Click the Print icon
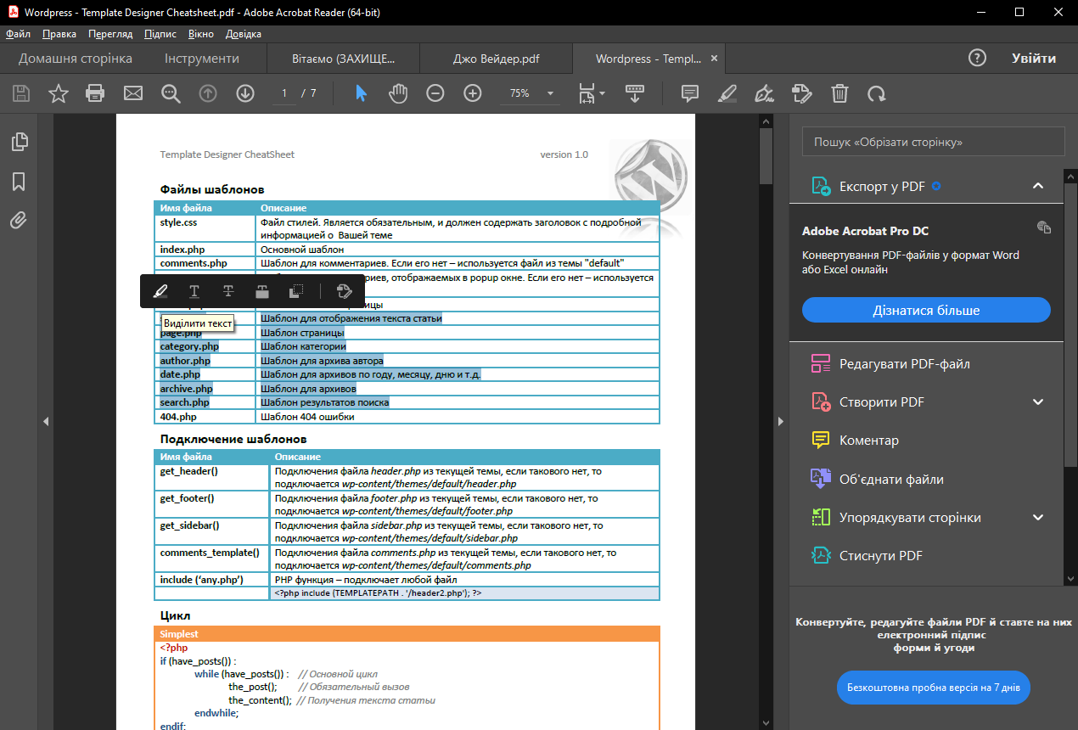Screen dimensions: 1078x730 point(95,93)
